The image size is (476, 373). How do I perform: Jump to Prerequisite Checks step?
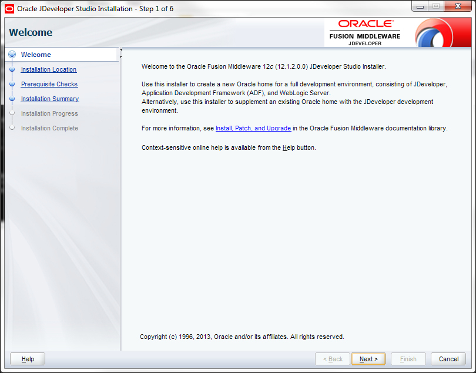point(49,84)
